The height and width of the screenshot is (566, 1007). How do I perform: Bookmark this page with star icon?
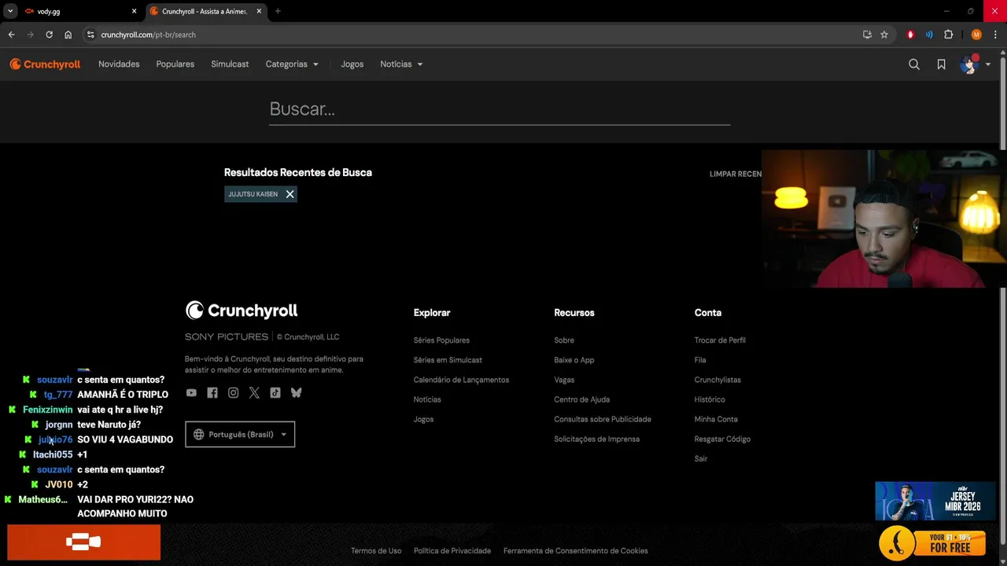[x=884, y=35]
